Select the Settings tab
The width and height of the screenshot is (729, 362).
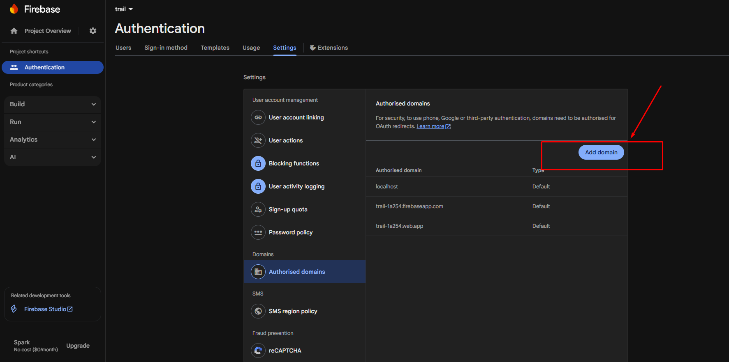click(x=285, y=48)
